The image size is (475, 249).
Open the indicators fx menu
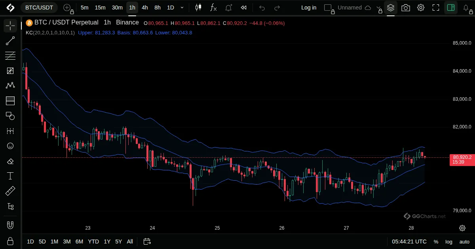pyautogui.click(x=213, y=8)
